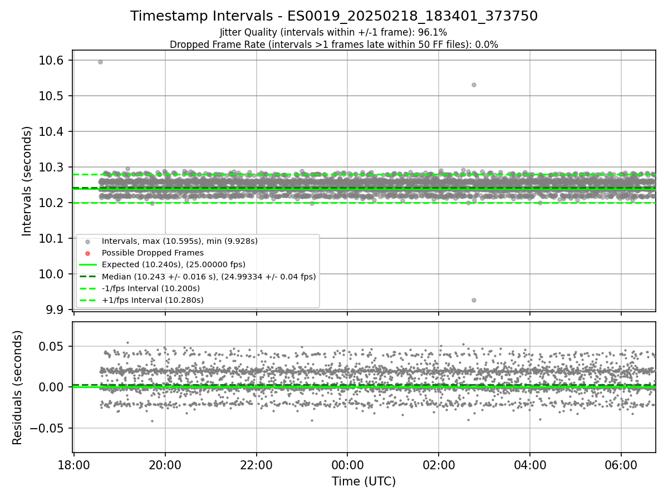Click the '10.5' y-axis tick label
Screen dimensions: 668x501
point(51,96)
